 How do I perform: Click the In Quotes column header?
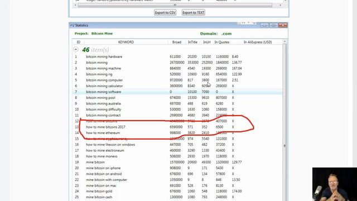pos(222,42)
